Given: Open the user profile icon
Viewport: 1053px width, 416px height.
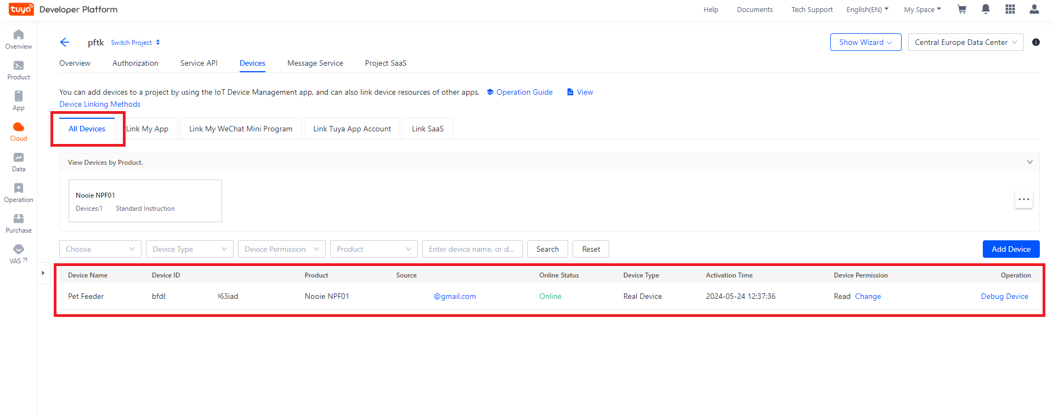Looking at the screenshot, I should tap(1034, 9).
